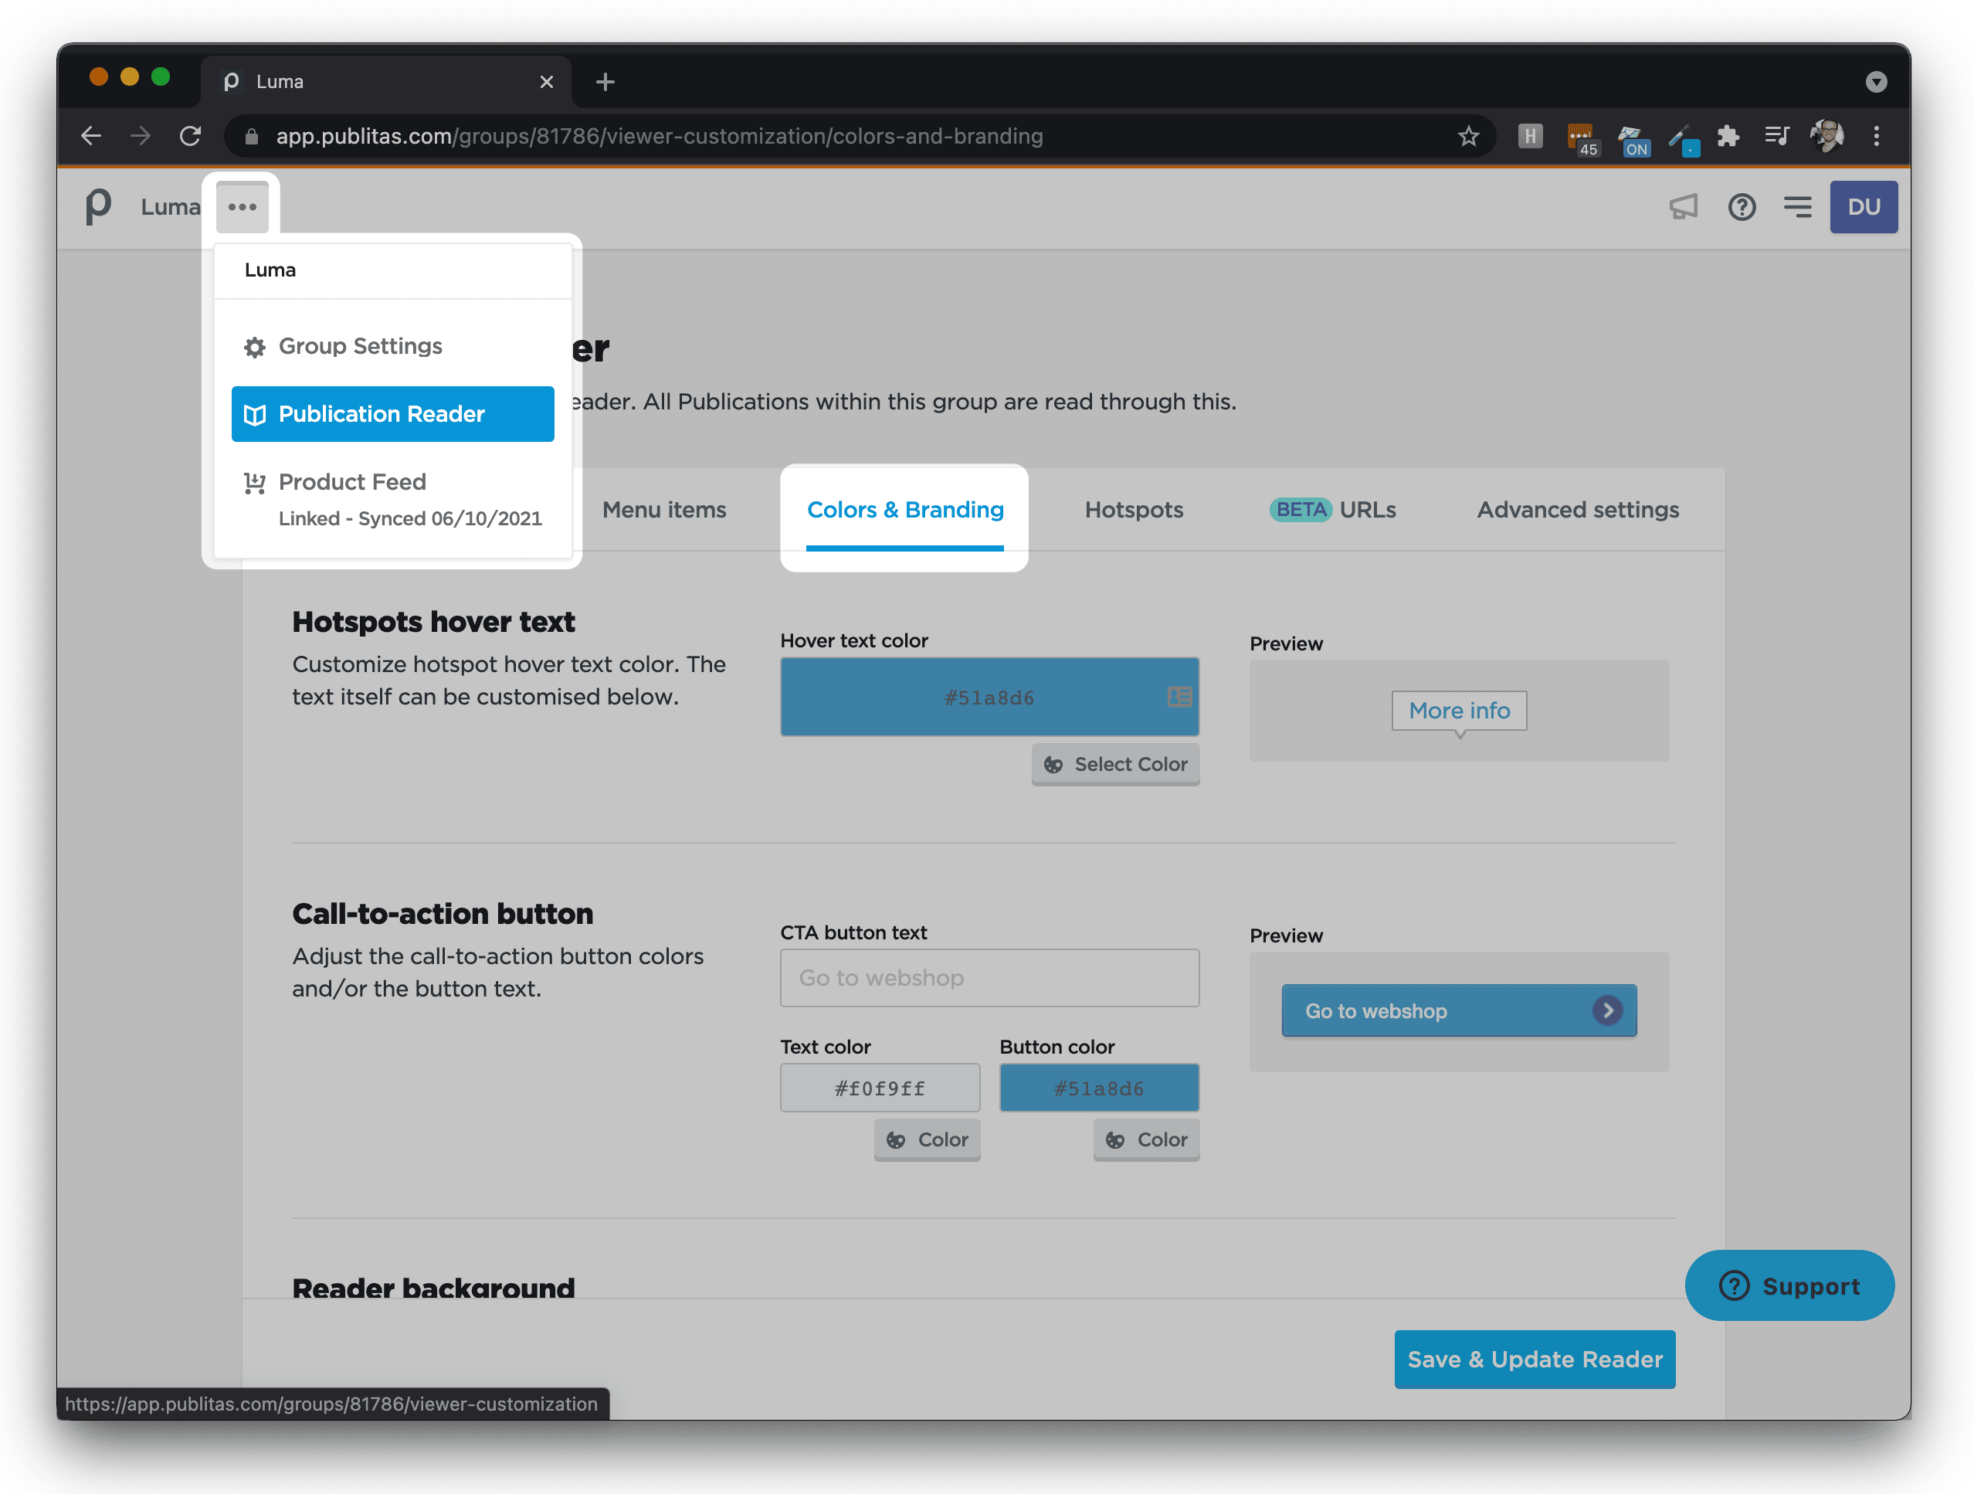Click Save & Update Reader
The width and height of the screenshot is (1974, 1494).
click(1534, 1360)
